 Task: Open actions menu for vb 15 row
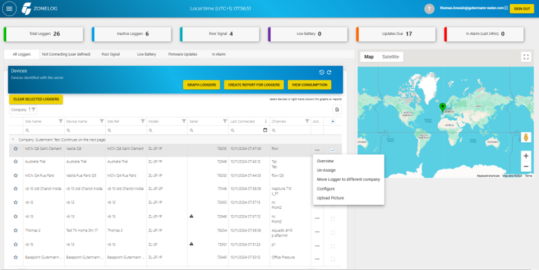(317, 246)
